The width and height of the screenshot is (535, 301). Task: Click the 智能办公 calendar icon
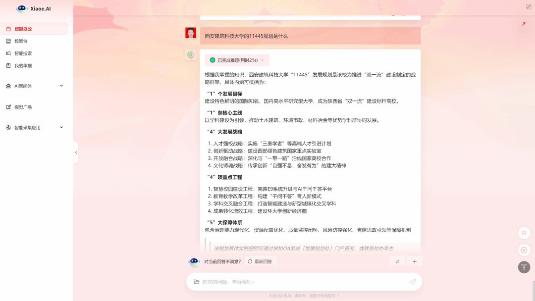click(8, 29)
